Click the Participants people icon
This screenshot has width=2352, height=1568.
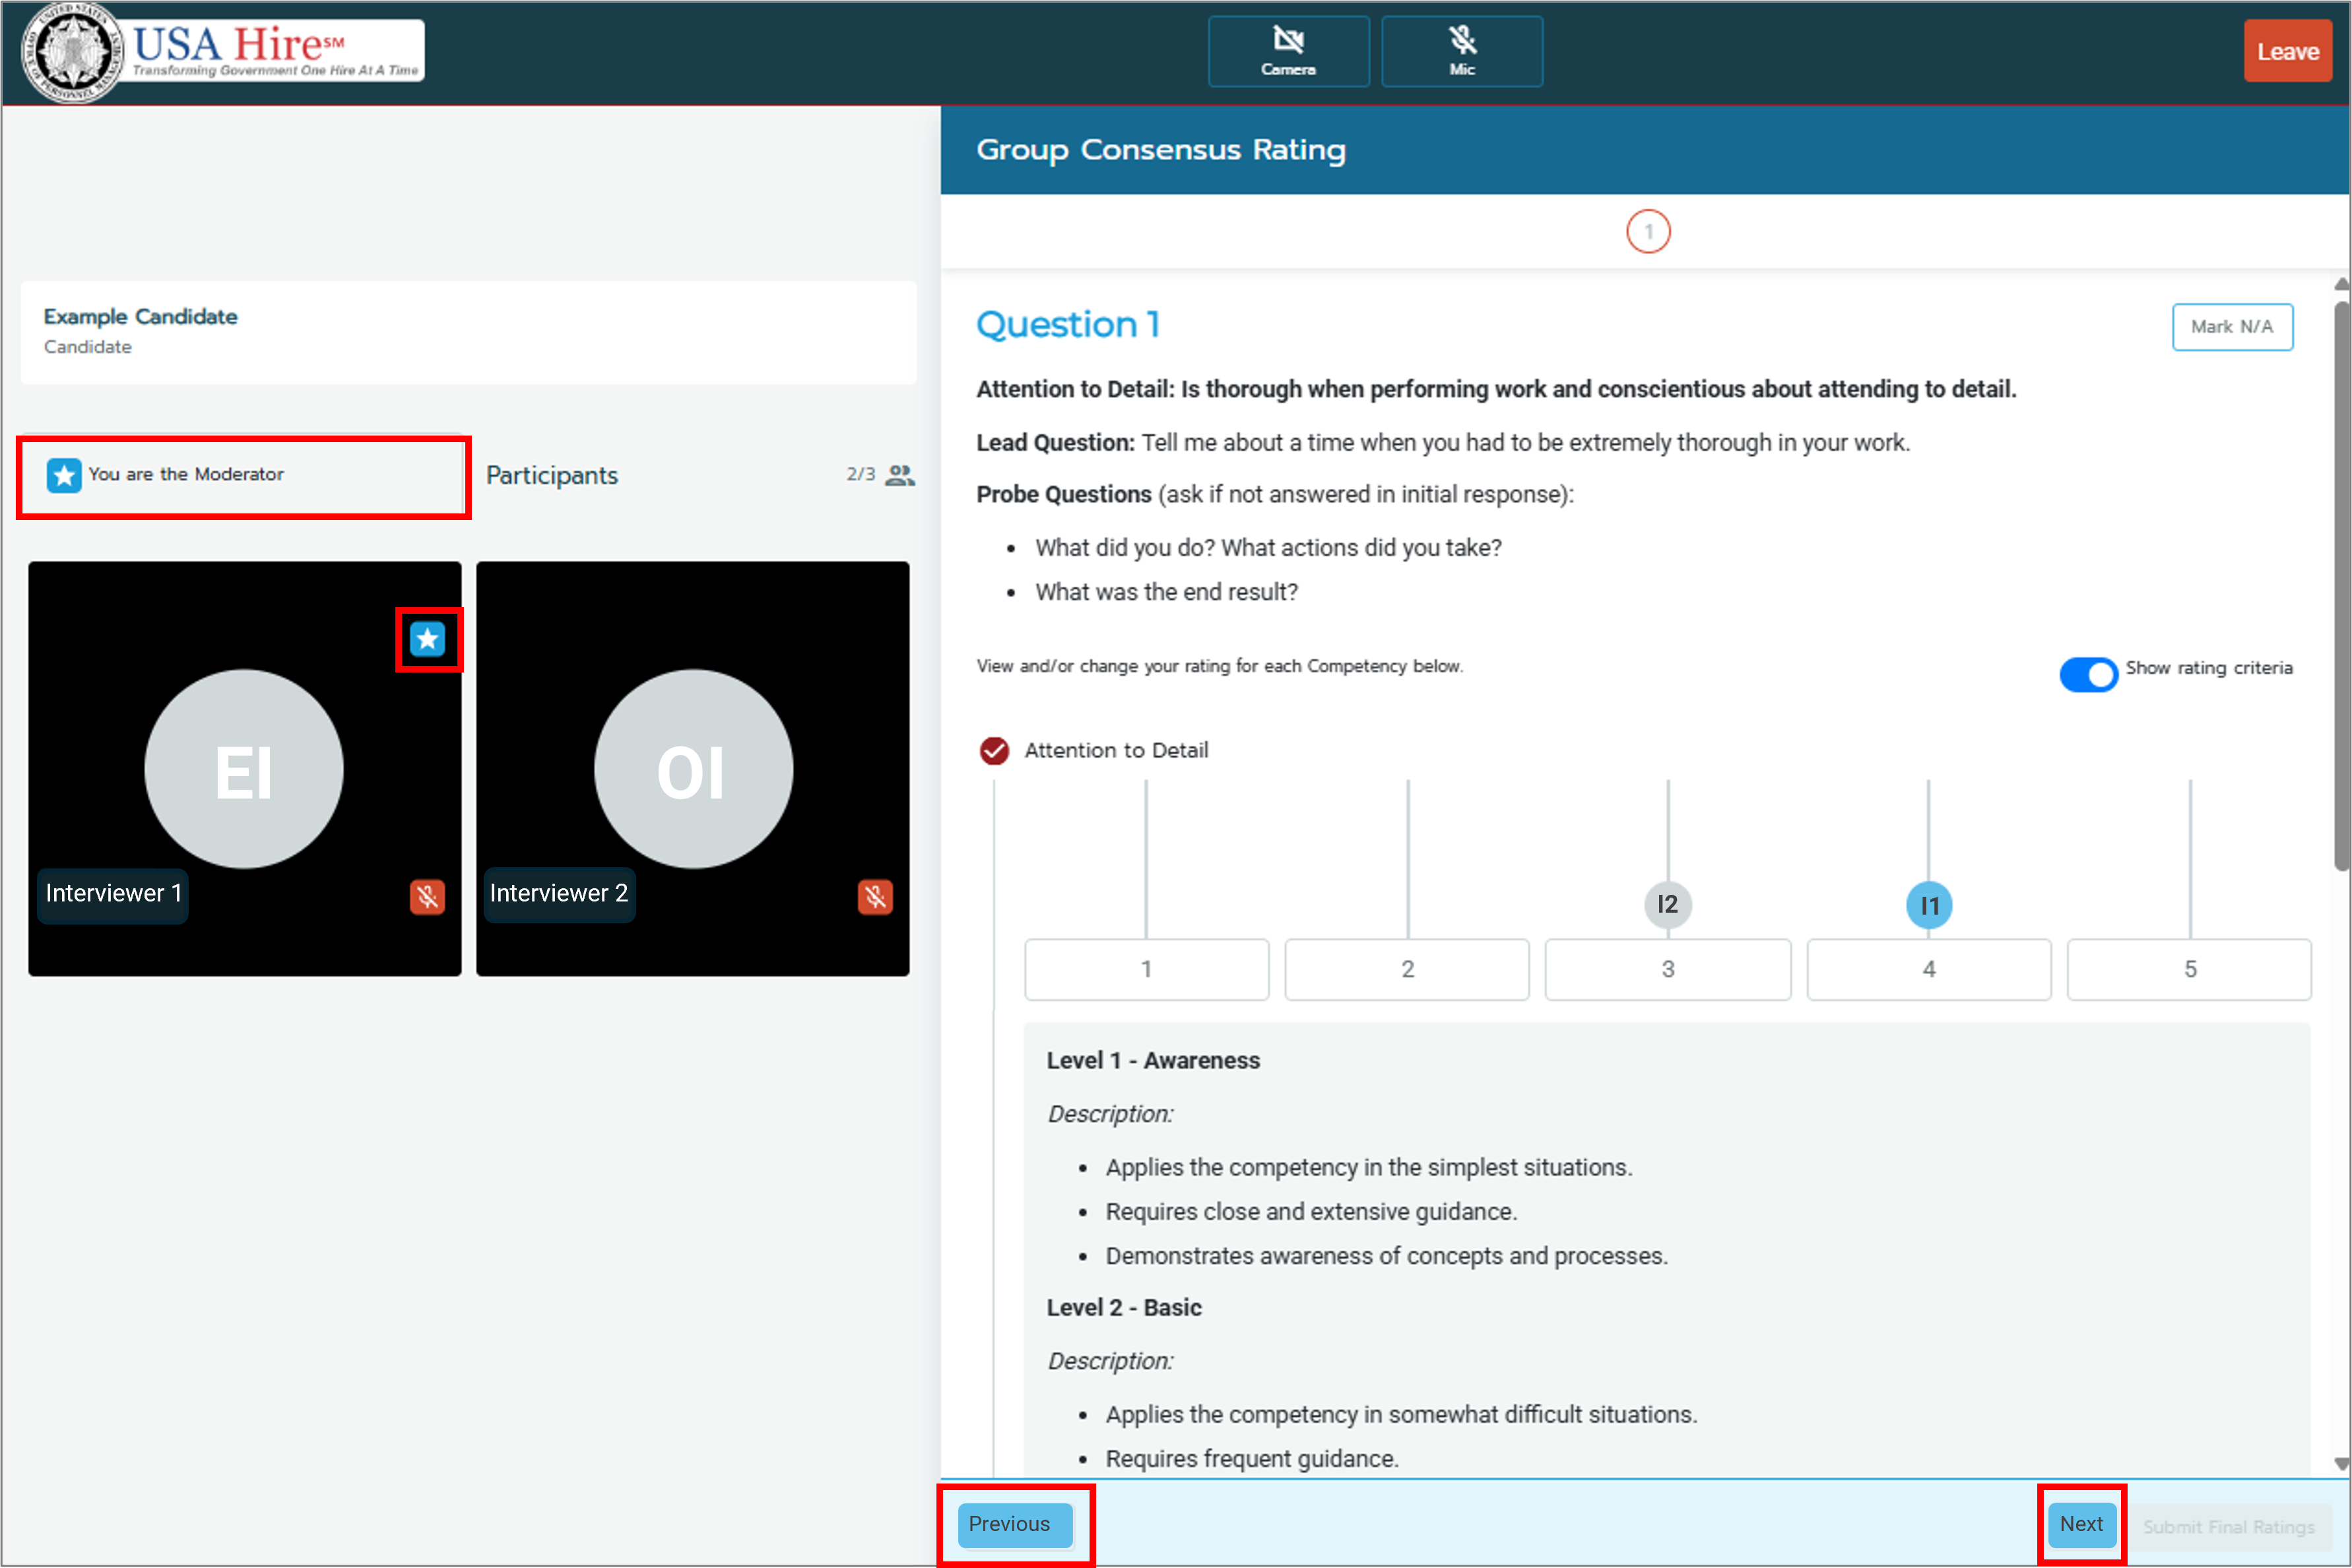900,475
